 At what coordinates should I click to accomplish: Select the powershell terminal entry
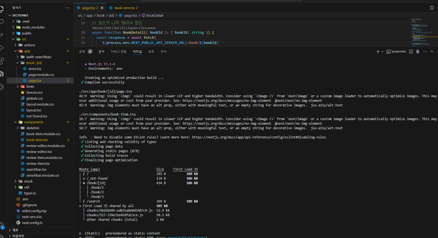396,51
